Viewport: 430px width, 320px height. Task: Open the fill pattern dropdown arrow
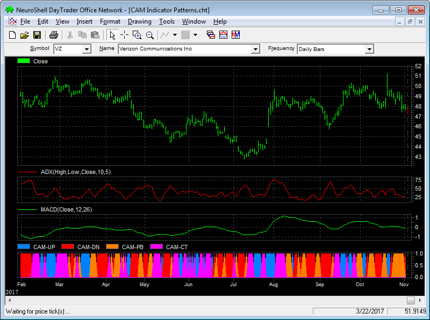195,35
